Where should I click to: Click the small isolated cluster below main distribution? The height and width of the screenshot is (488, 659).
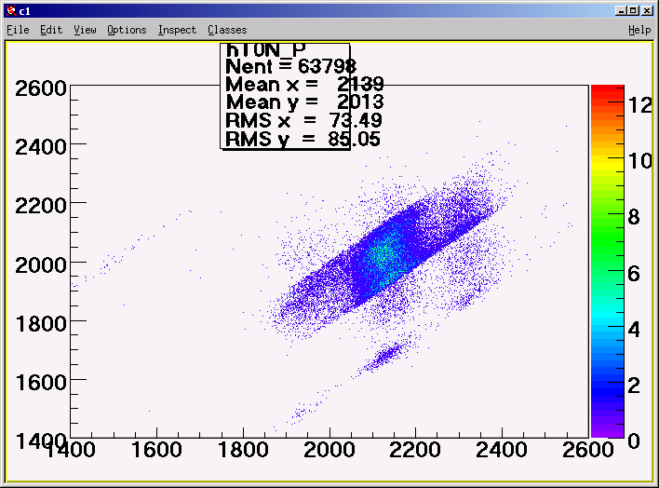click(386, 355)
